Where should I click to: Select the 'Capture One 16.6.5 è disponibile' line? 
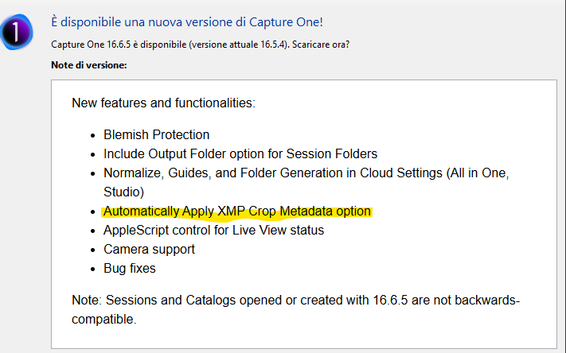pyautogui.click(x=201, y=45)
